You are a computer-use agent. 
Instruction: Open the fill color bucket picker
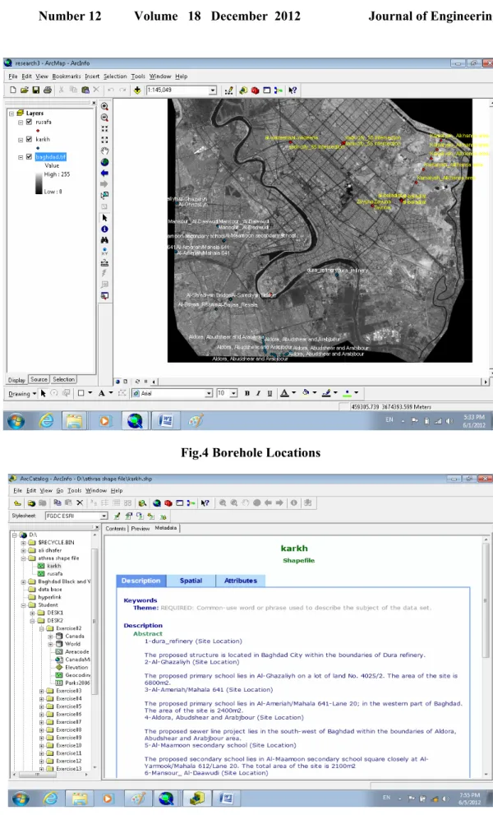[x=315, y=393]
